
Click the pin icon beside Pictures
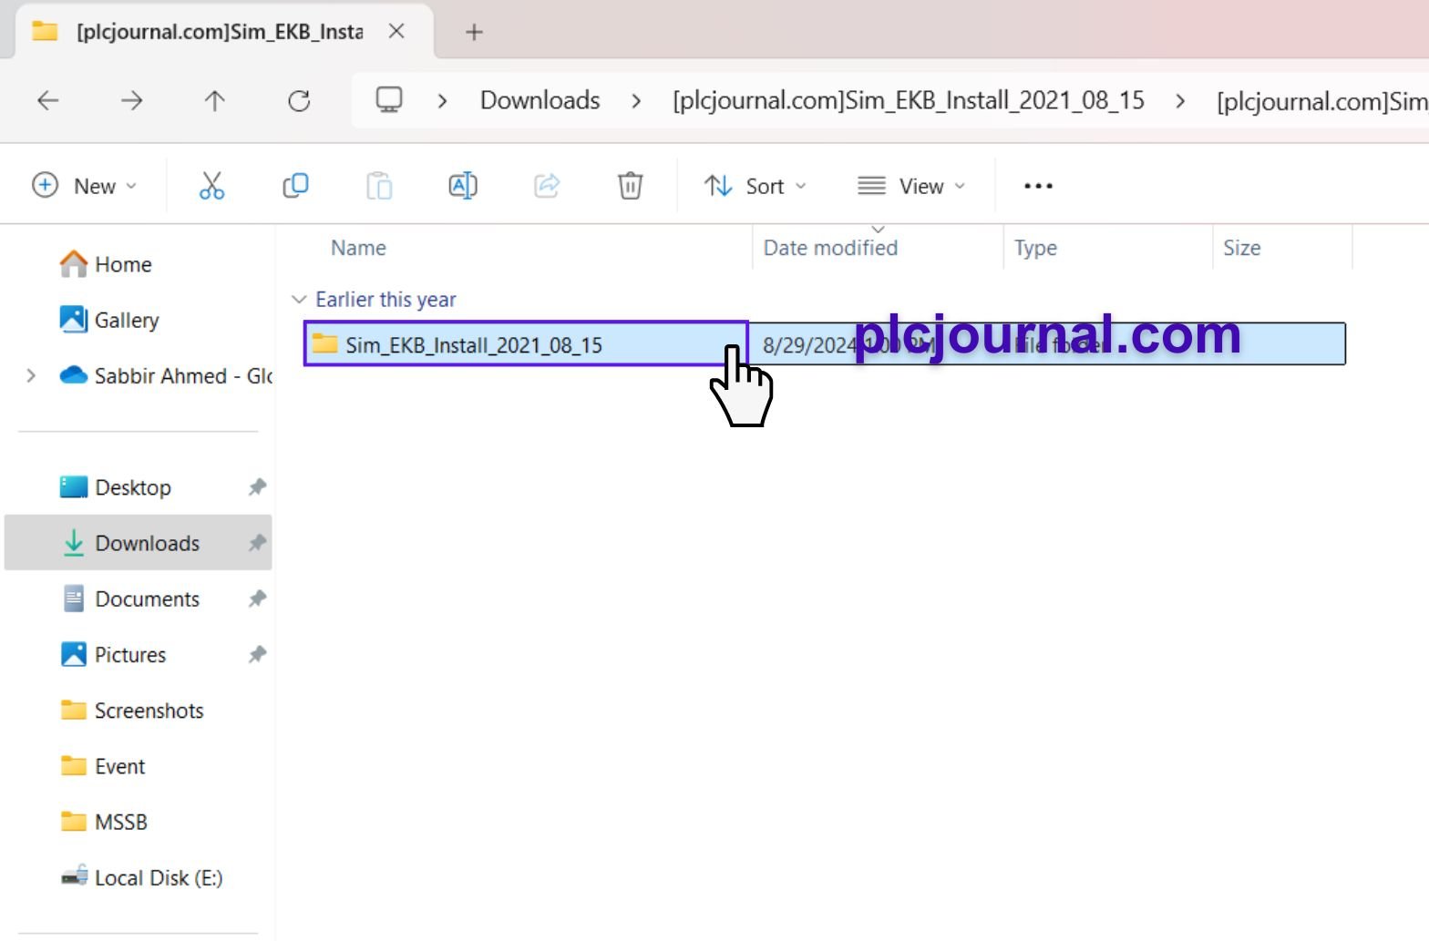tap(257, 654)
